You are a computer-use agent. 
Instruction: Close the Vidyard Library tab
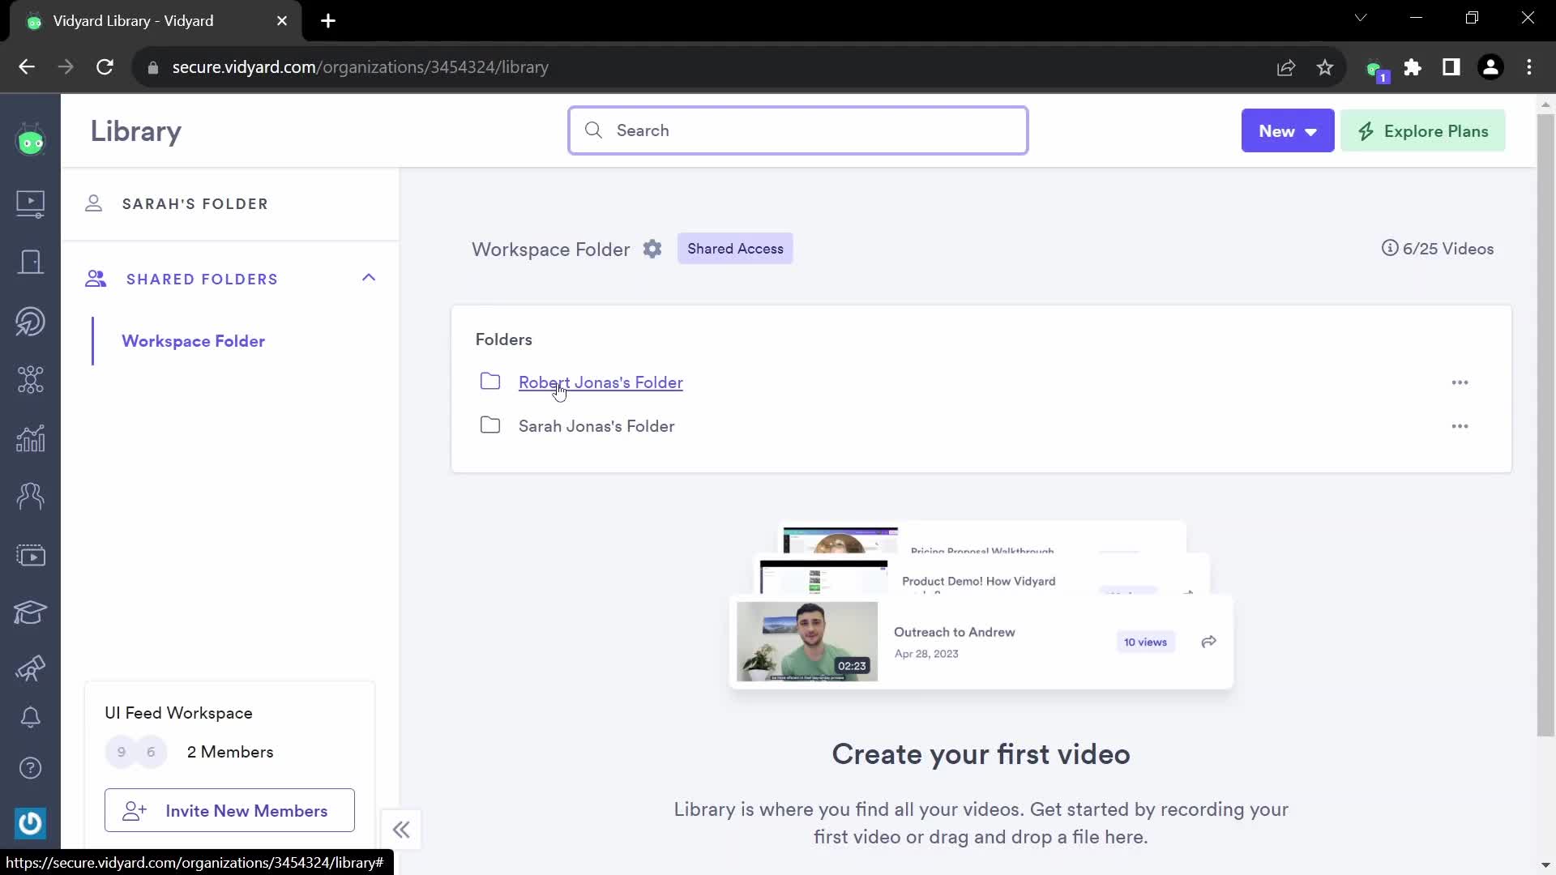click(x=282, y=21)
